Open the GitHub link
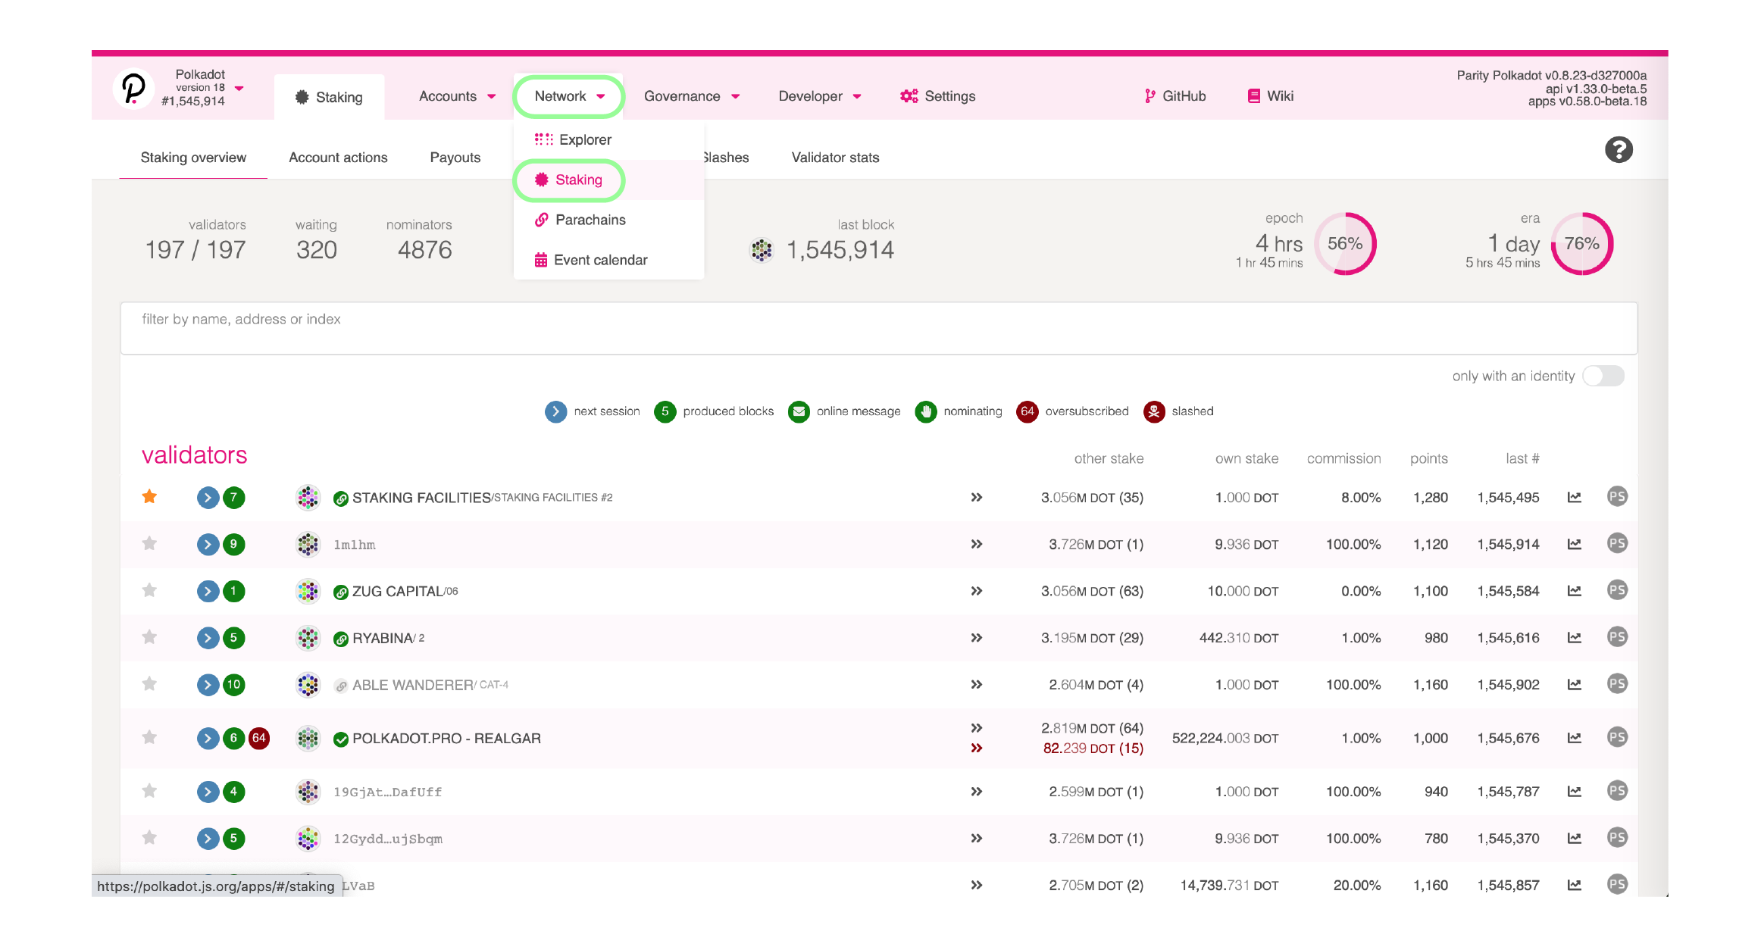 pos(1175,96)
